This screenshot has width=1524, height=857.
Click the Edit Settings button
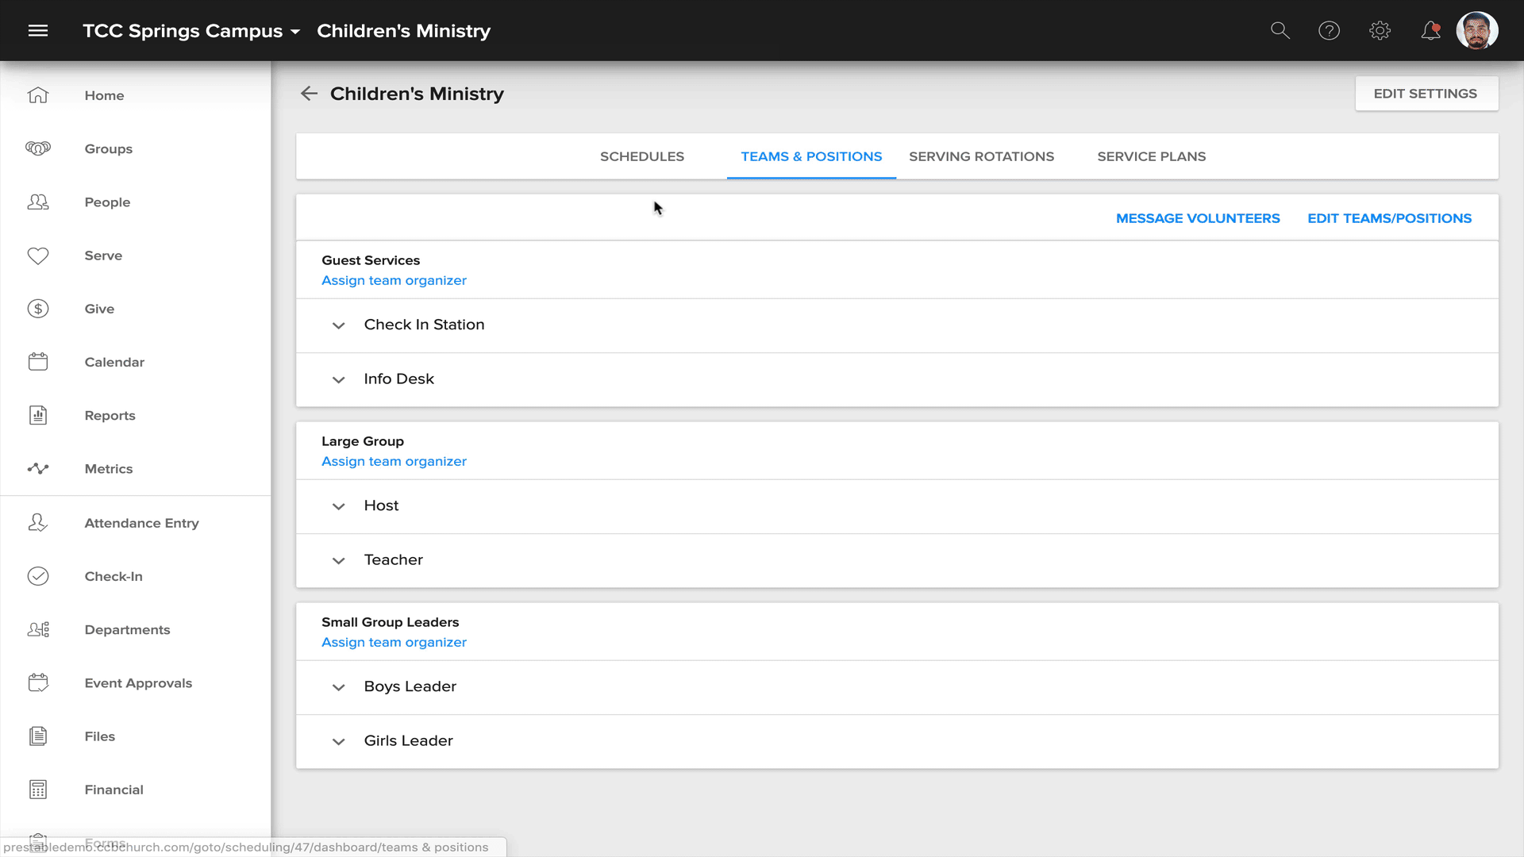click(1426, 94)
